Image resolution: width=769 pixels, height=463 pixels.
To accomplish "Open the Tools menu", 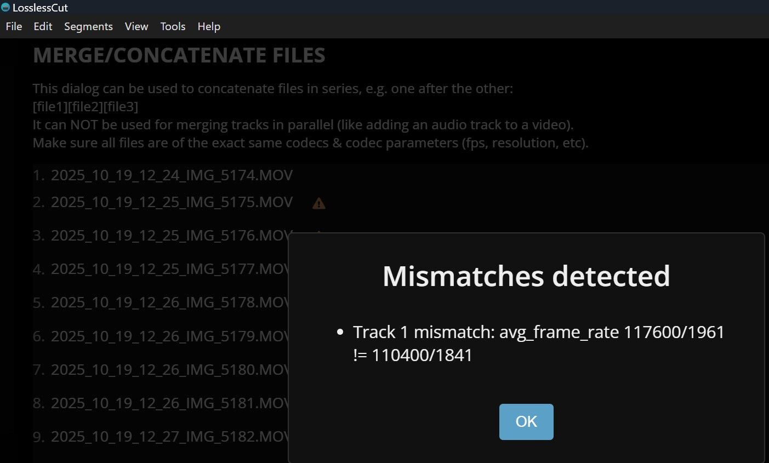I will pos(173,26).
